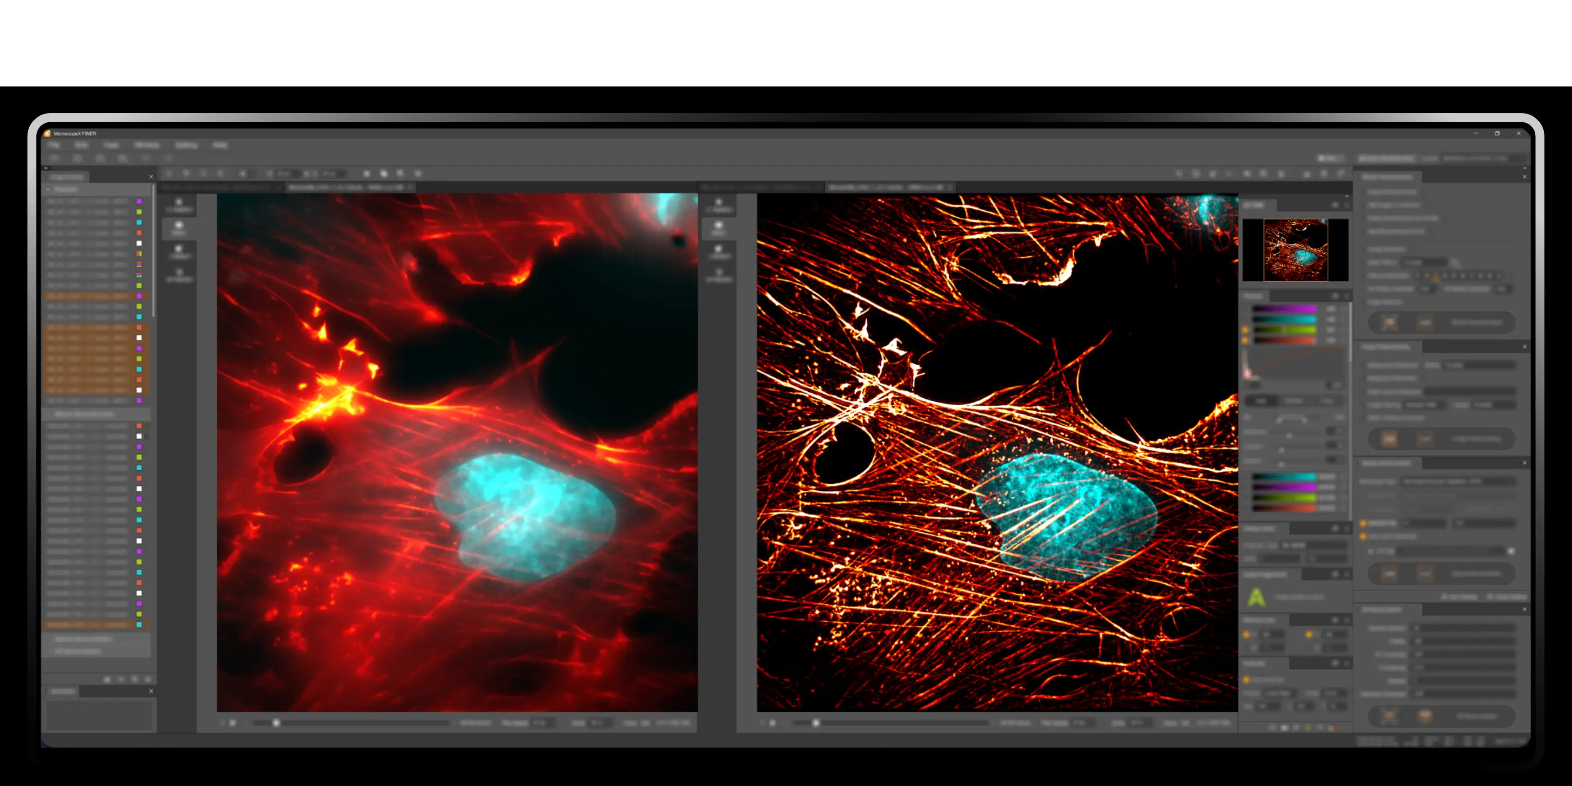Select the single highlighted orange row in upper file list

pyautogui.click(x=96, y=296)
